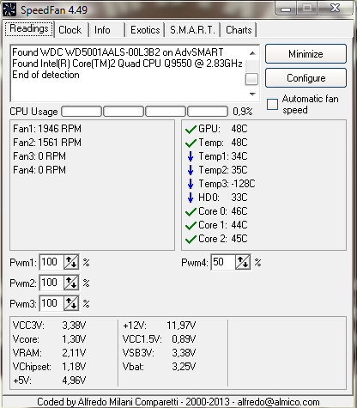Click the Pwm4 spinner arrows control
The height and width of the screenshot is (408, 357).
point(243,262)
